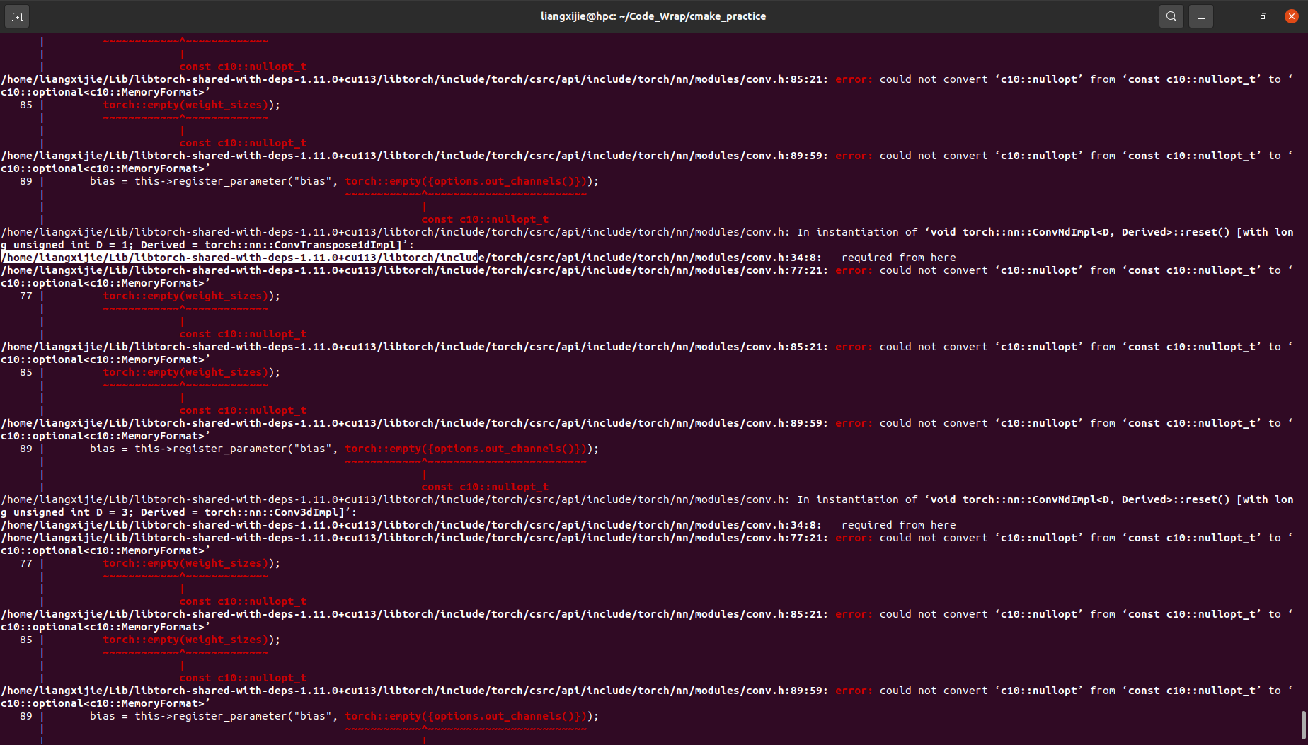Close the terminal with the red X
This screenshot has width=1308, height=745.
click(1291, 16)
